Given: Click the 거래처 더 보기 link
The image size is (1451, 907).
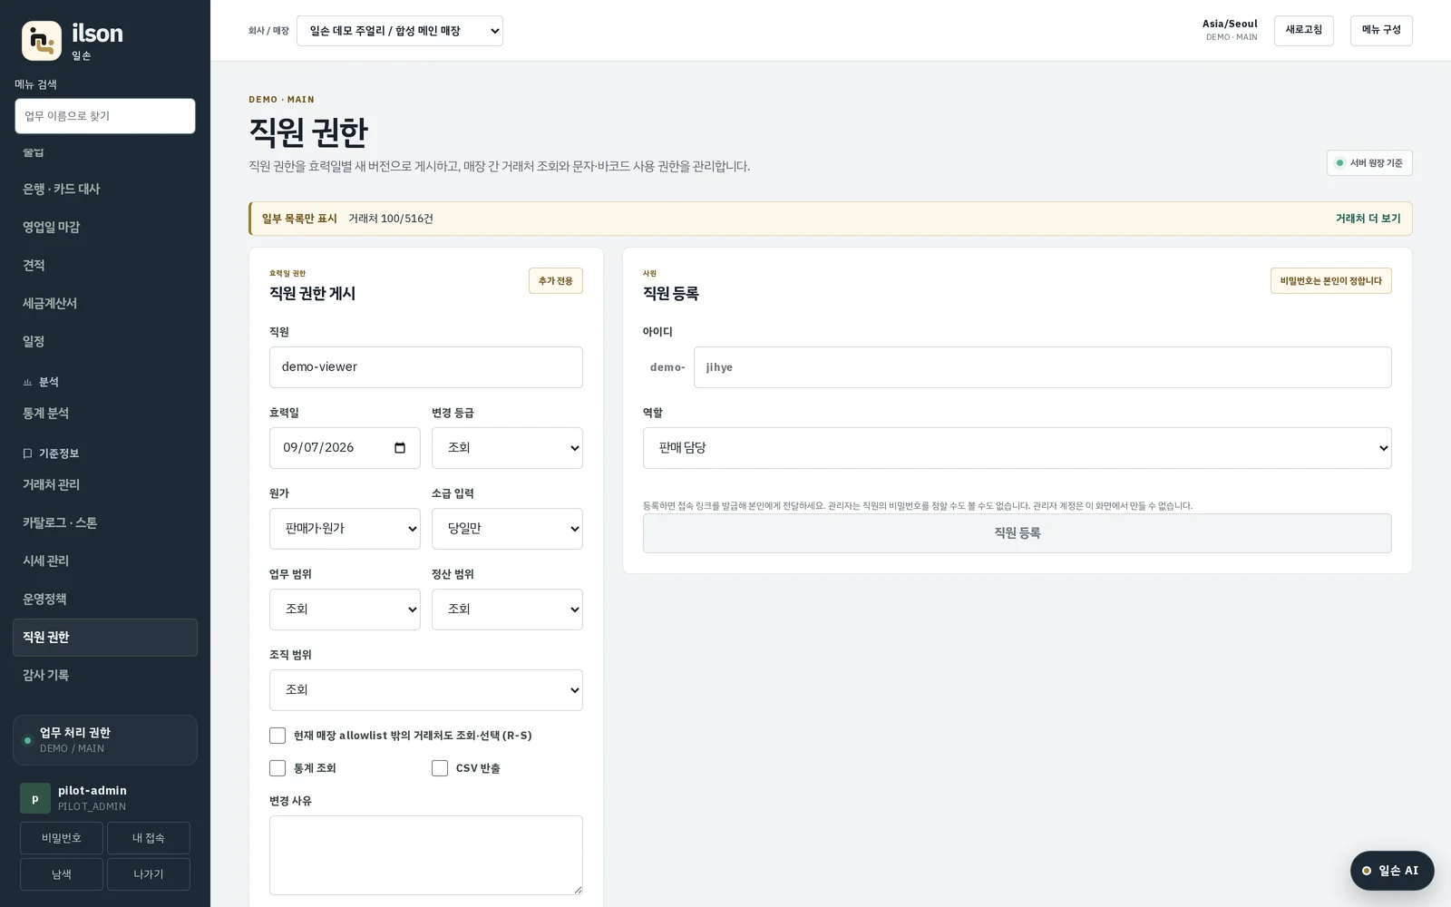Looking at the screenshot, I should pyautogui.click(x=1368, y=219).
